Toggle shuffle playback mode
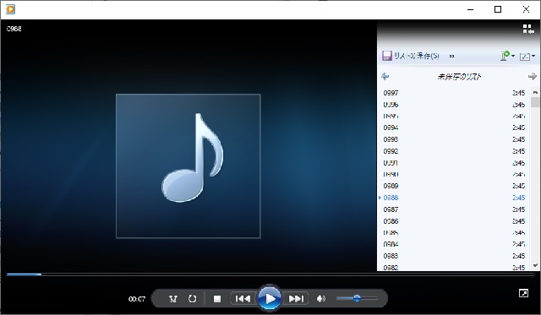Screen dimensions: 541x315 coord(172,298)
